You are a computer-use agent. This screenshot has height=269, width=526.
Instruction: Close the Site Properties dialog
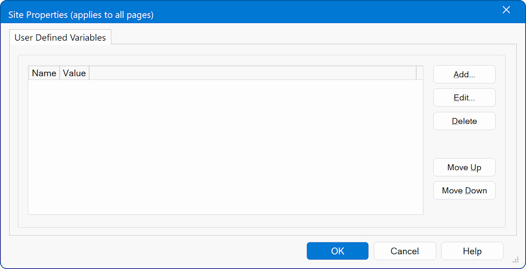(506, 10)
